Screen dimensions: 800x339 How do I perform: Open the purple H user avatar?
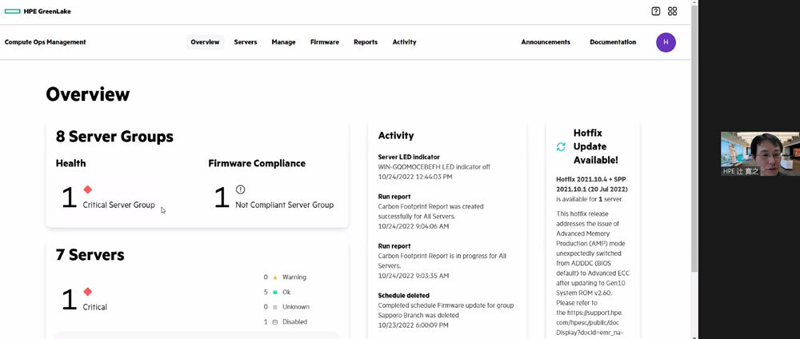(x=666, y=42)
